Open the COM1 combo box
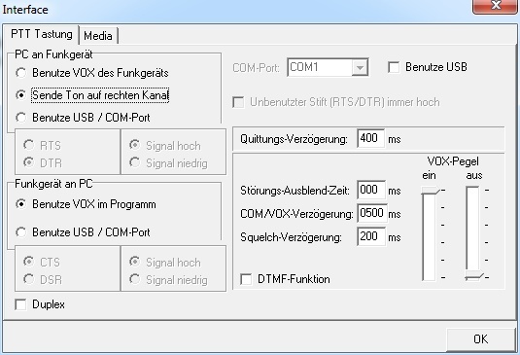 (x=328, y=68)
